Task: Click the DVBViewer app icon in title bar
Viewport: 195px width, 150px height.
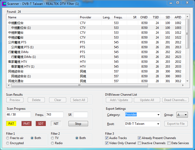Action: [4, 4]
